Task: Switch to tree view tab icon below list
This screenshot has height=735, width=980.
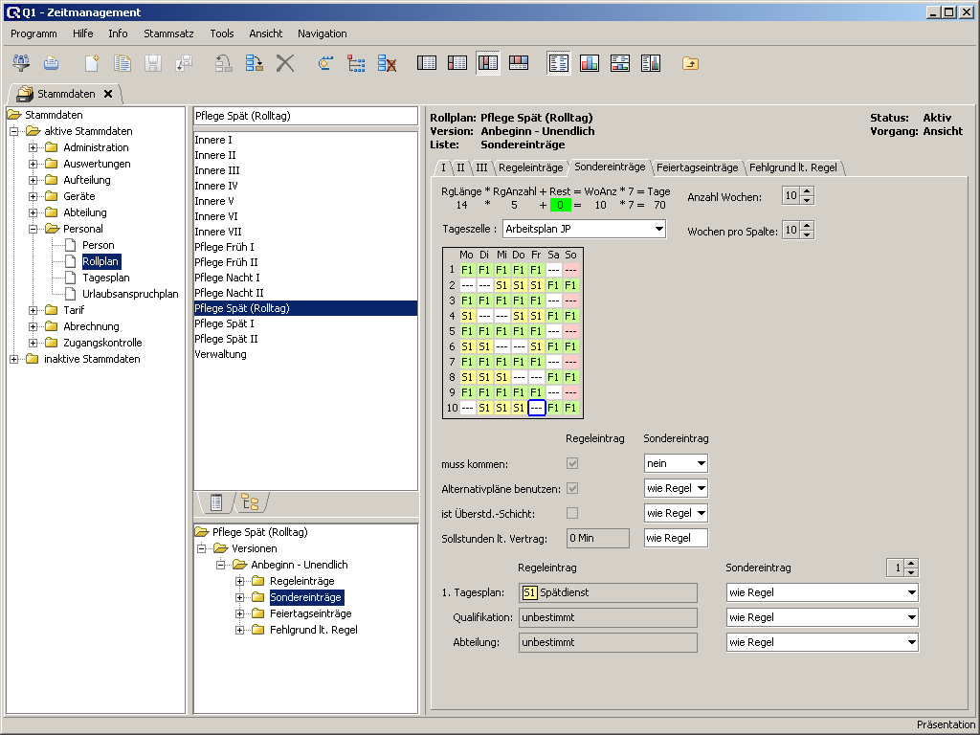Action: [250, 502]
